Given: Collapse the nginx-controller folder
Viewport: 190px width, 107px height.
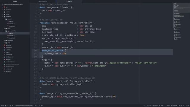Looking at the screenshot, I should [4, 31].
